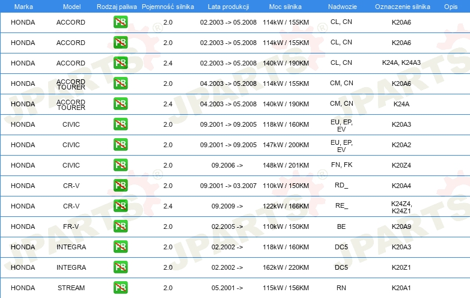This screenshot has height=298, width=470.
Task: Click power value '122kW / 166KM'
Action: click(285, 206)
